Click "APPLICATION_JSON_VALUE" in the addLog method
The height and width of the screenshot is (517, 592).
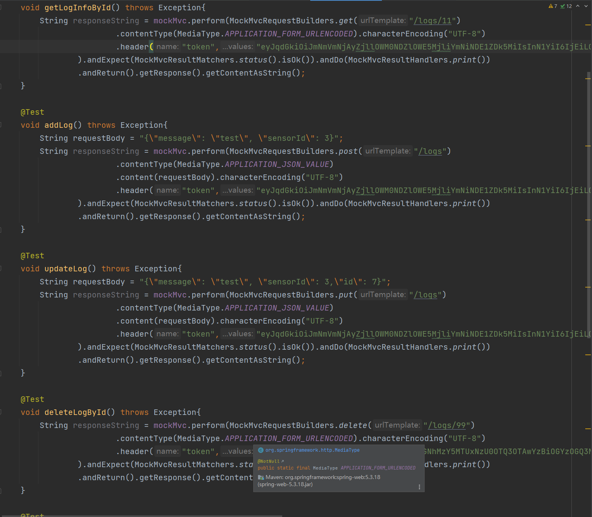tap(277, 164)
